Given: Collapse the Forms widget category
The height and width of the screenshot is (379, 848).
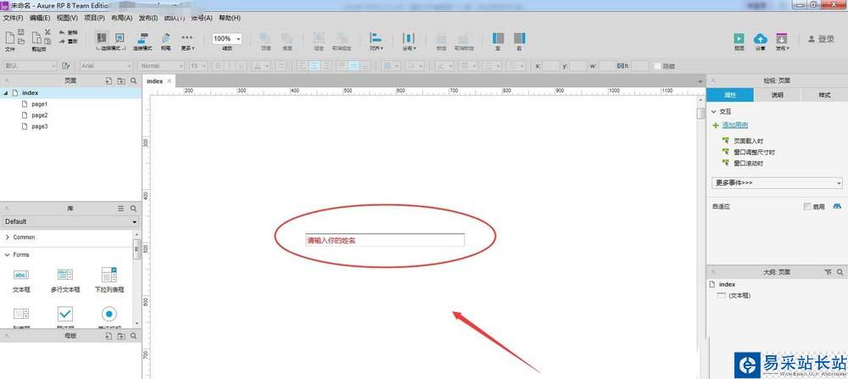Looking at the screenshot, I should point(7,254).
